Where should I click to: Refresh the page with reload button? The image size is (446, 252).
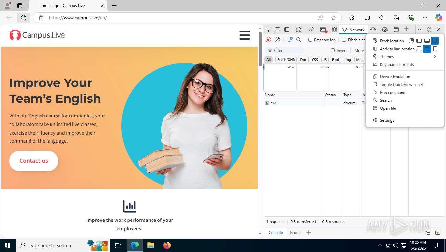tap(24, 18)
